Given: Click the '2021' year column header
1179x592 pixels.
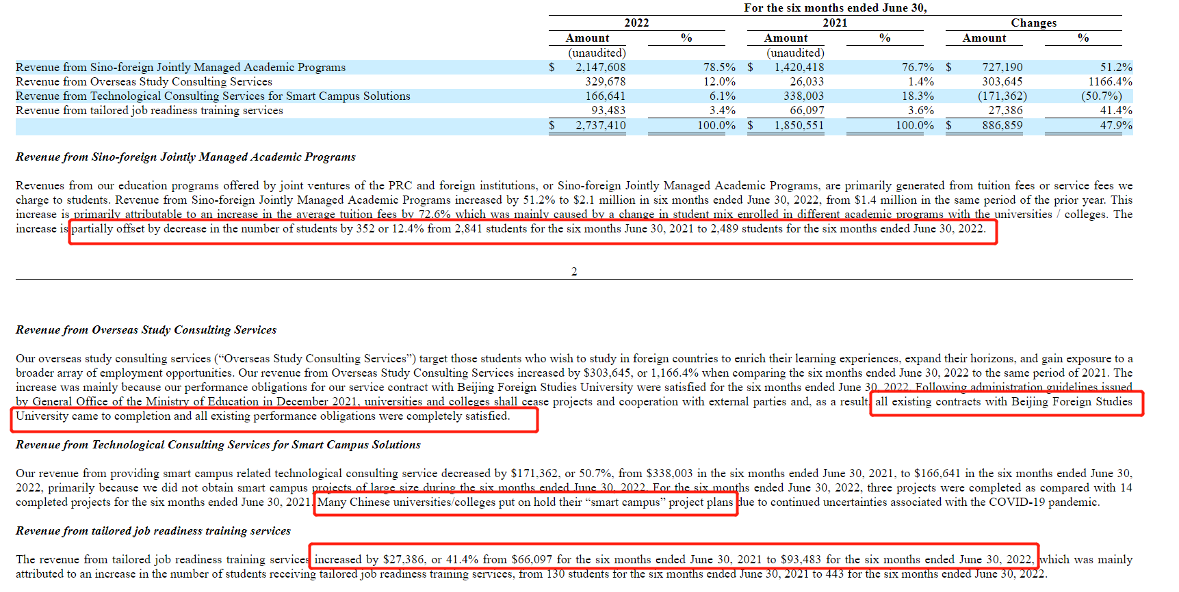Looking at the screenshot, I should (835, 23).
